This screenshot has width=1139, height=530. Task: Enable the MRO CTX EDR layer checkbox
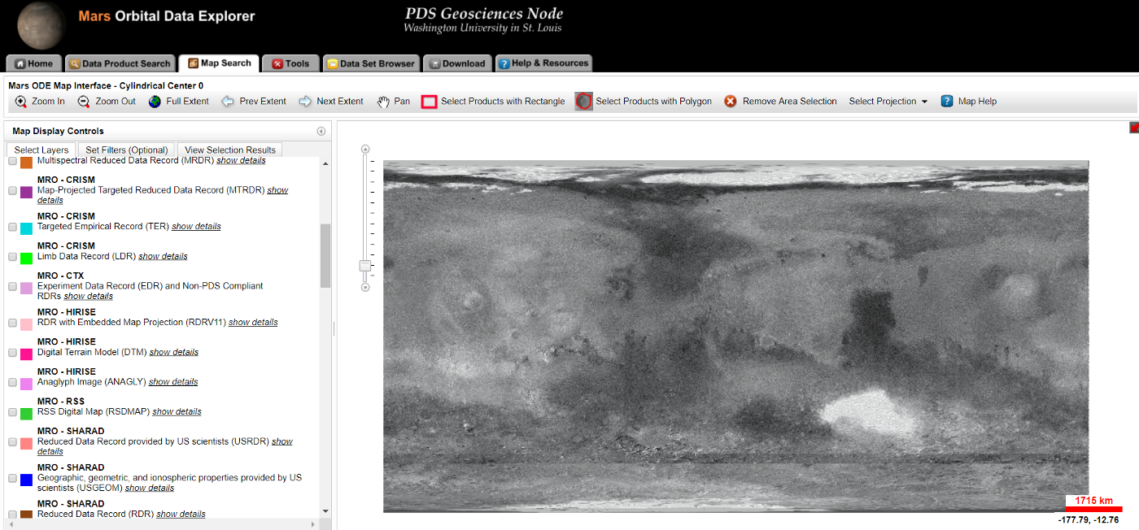tap(12, 287)
